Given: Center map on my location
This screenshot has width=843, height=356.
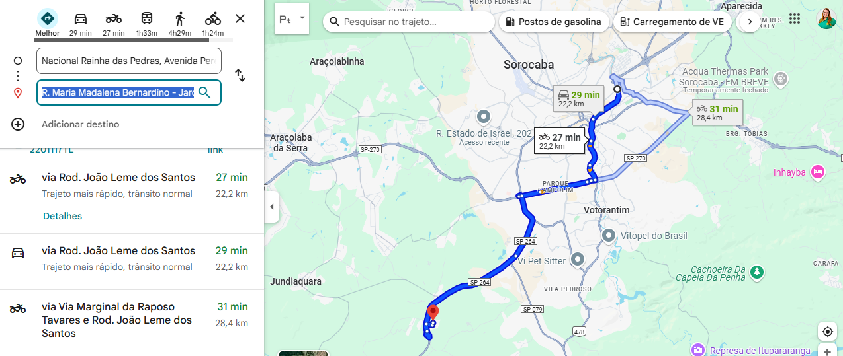Looking at the screenshot, I should click(x=827, y=332).
